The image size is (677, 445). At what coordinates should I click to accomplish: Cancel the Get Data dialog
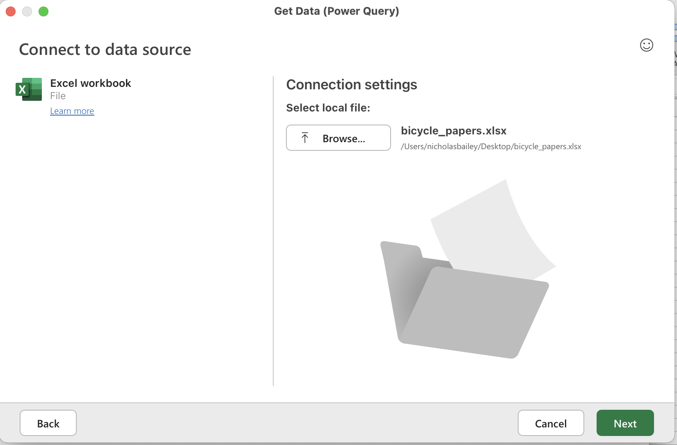click(551, 423)
